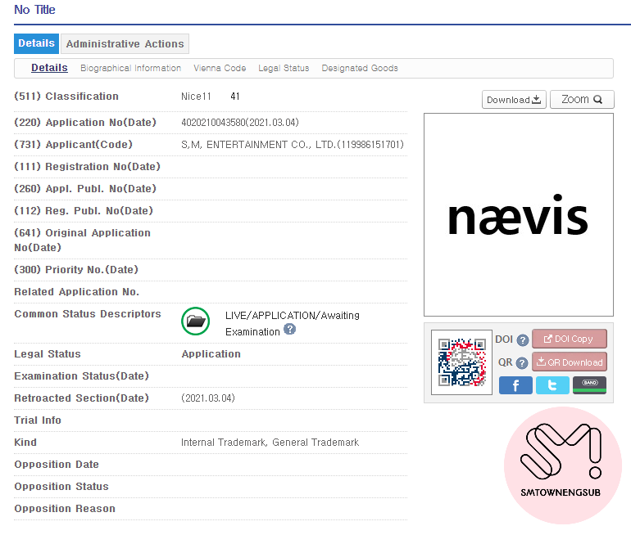Open the QR help question icon
631x535 pixels.
[x=522, y=363]
